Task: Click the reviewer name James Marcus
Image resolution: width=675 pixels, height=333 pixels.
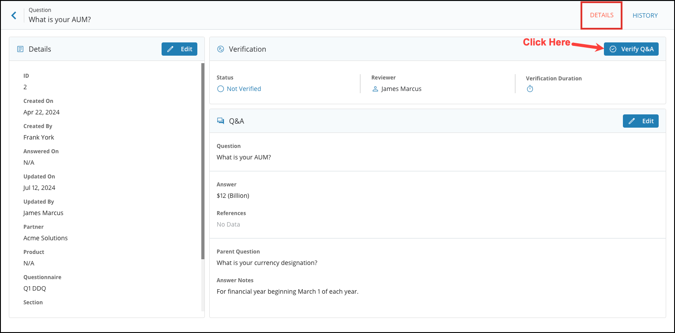Action: [x=401, y=88]
